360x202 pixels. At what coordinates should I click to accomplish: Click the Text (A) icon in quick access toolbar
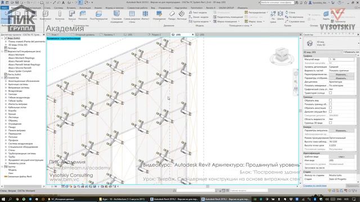(63, 2)
